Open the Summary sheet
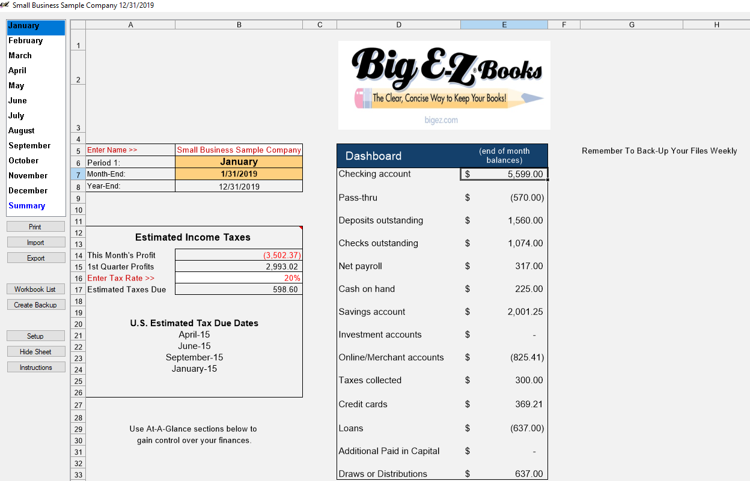Image resolution: width=750 pixels, height=481 pixels. pyautogui.click(x=26, y=205)
